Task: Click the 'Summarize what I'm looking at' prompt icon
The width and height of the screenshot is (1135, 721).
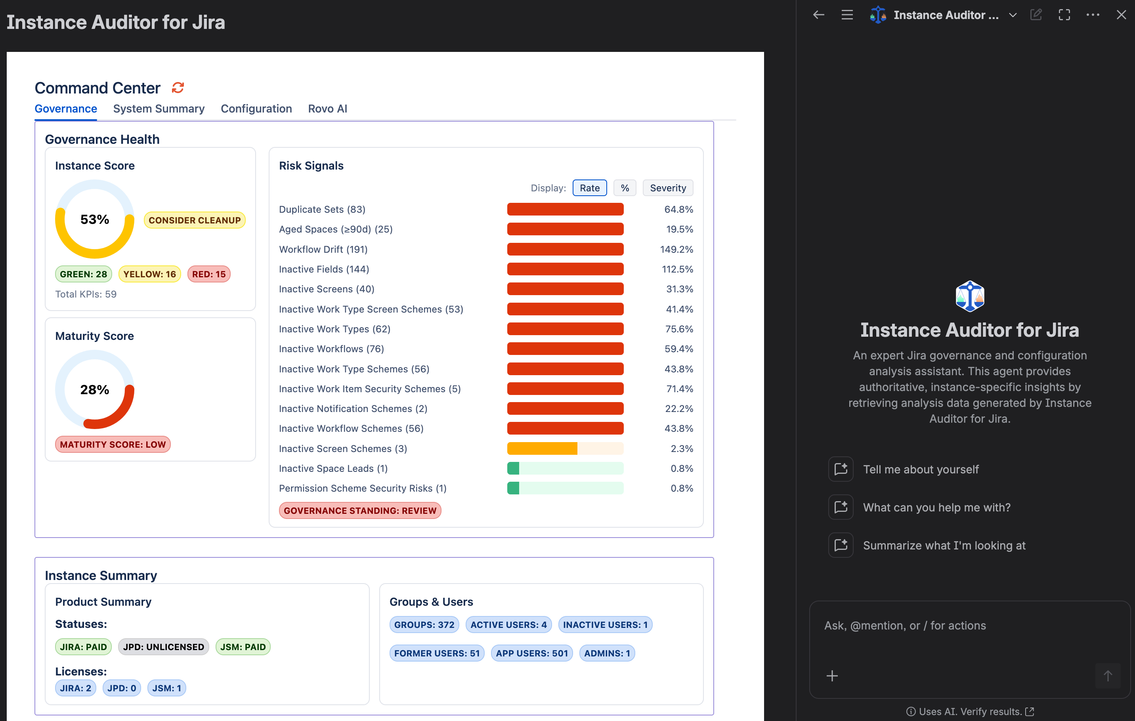Action: pos(841,545)
